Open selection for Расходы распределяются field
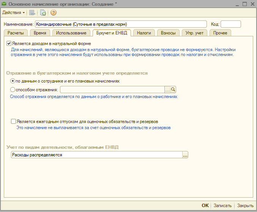The image size is (257, 212). tap(185, 155)
